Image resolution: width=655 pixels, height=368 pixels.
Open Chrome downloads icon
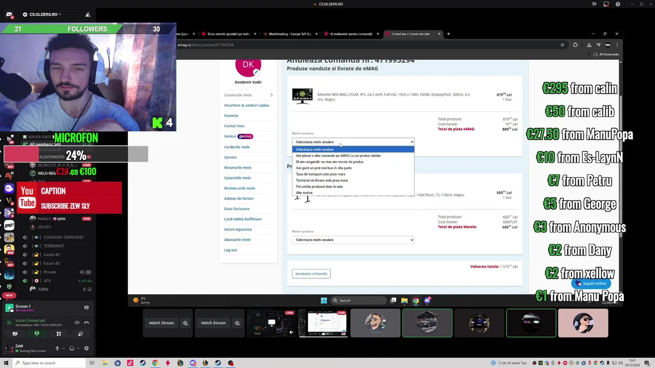tap(589, 45)
